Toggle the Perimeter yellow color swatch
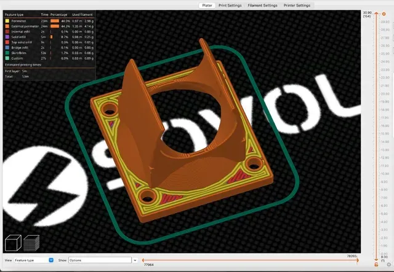The width and height of the screenshot is (394, 272). coord(7,21)
